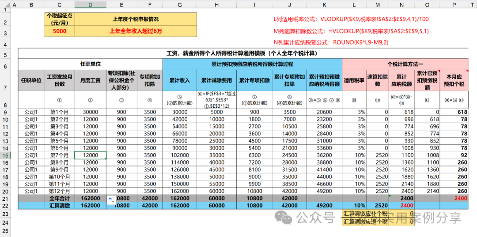477x237 pixels.
Task: Select row 15 header
Action: coord(5,155)
